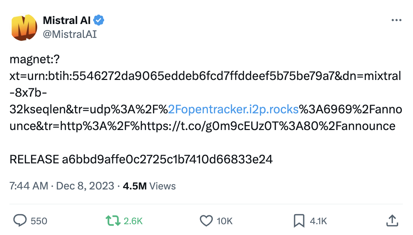Click the 10K likes count
The height and width of the screenshot is (235, 413).
coord(225,221)
